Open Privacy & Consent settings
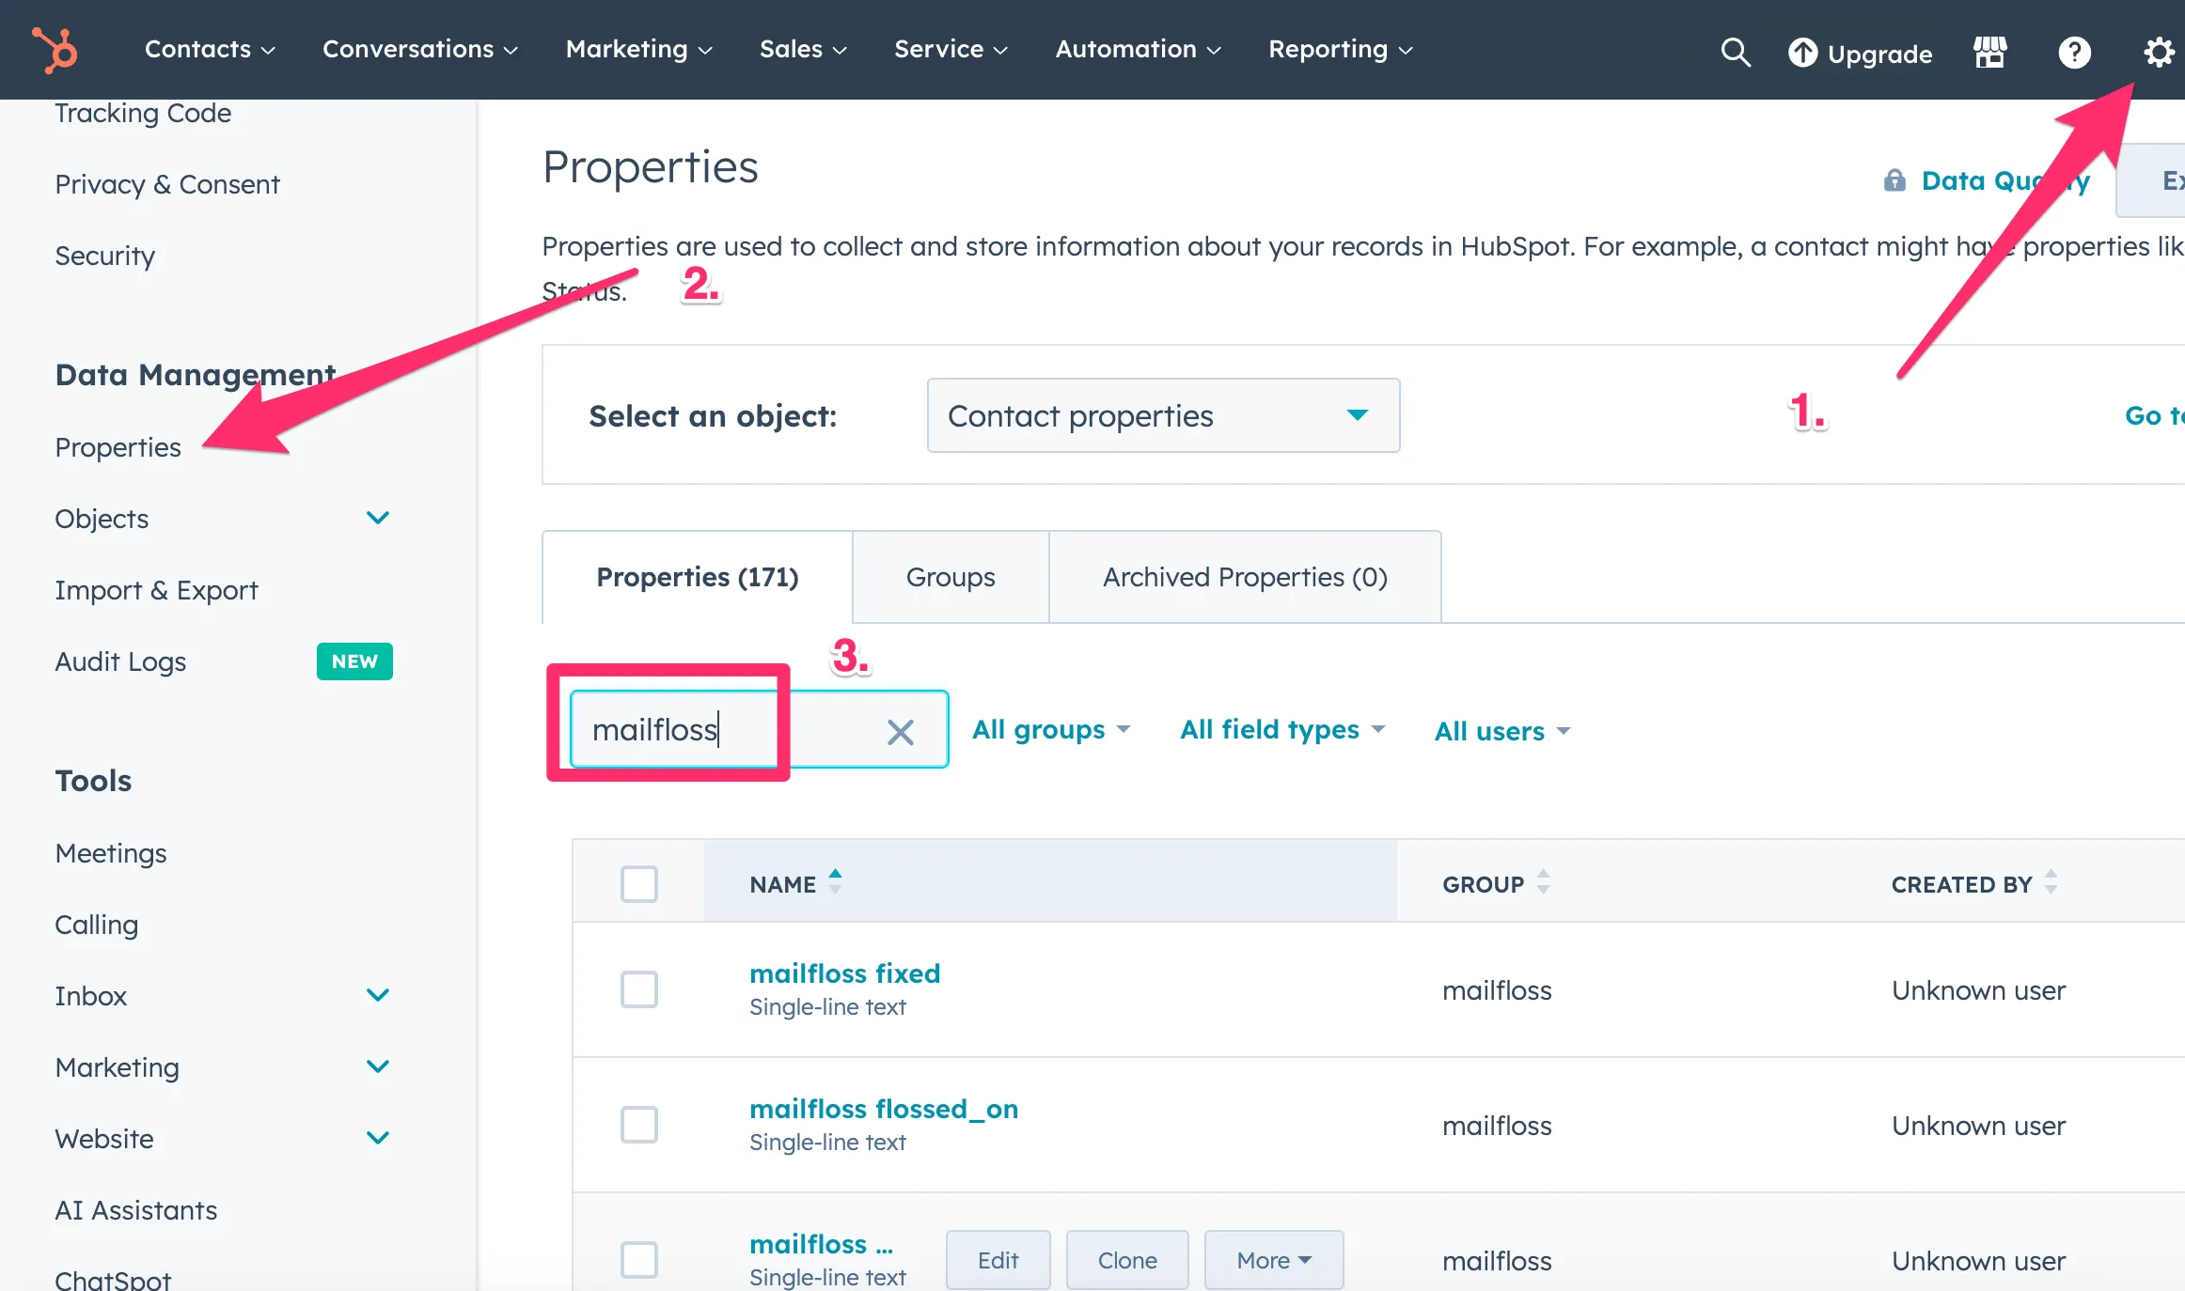Screen dimensions: 2185x1291 click(167, 184)
